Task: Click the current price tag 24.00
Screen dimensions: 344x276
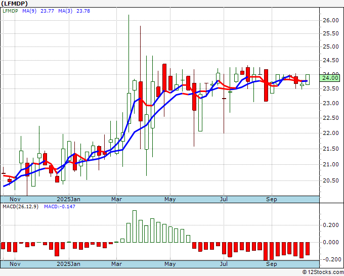Action: (x=330, y=78)
